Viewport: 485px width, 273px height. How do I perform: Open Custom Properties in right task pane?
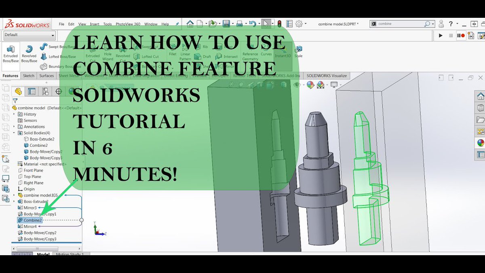(x=480, y=154)
